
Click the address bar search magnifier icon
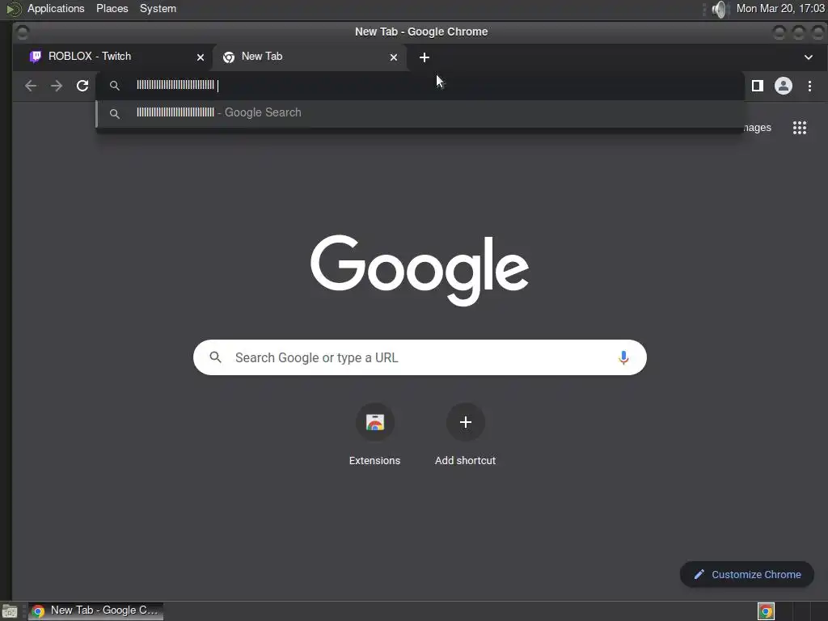pyautogui.click(x=115, y=86)
